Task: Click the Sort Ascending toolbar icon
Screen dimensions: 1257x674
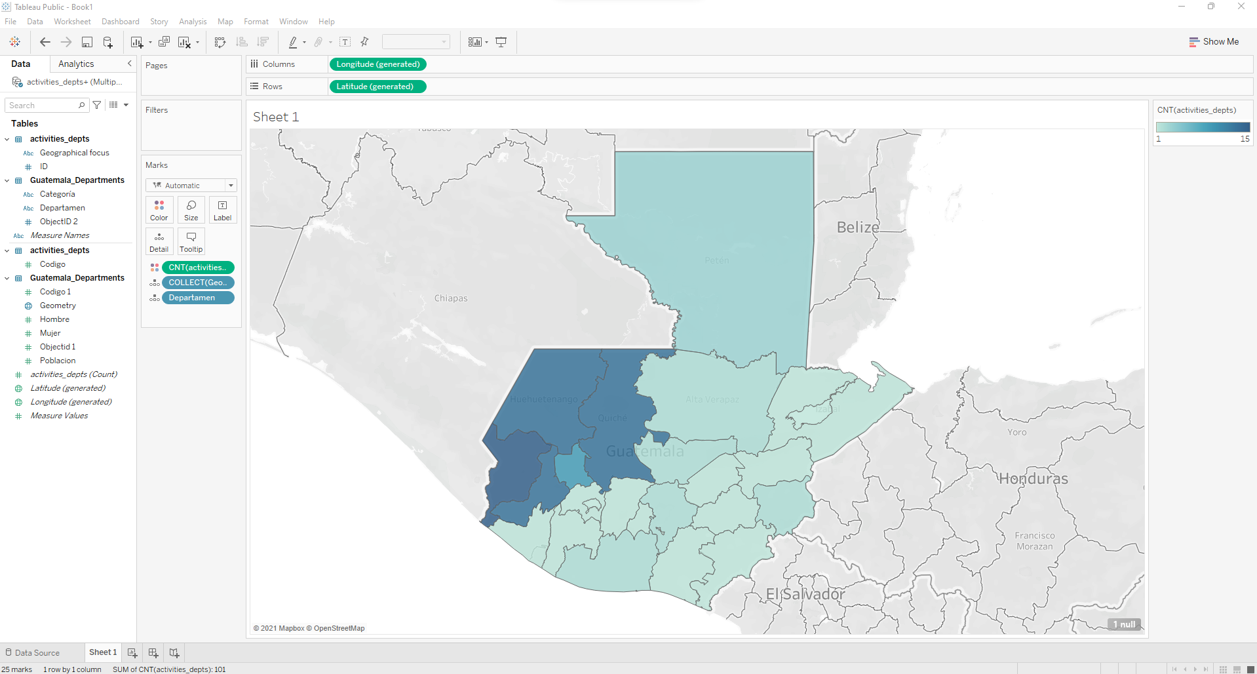Action: 241,41
